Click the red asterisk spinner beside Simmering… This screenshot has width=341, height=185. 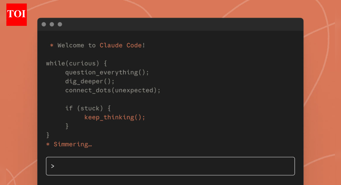47,144
